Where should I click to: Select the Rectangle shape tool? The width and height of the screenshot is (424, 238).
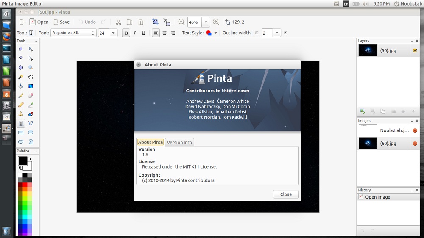pyautogui.click(x=21, y=133)
